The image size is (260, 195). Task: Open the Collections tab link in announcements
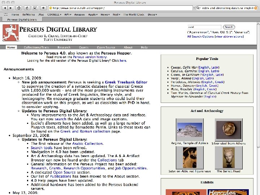(107, 160)
